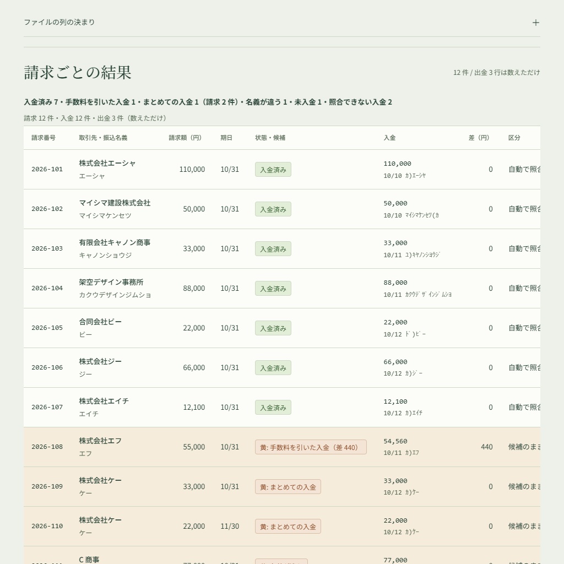Click invoice number 2026-103
The image size is (564, 564).
click(47, 248)
